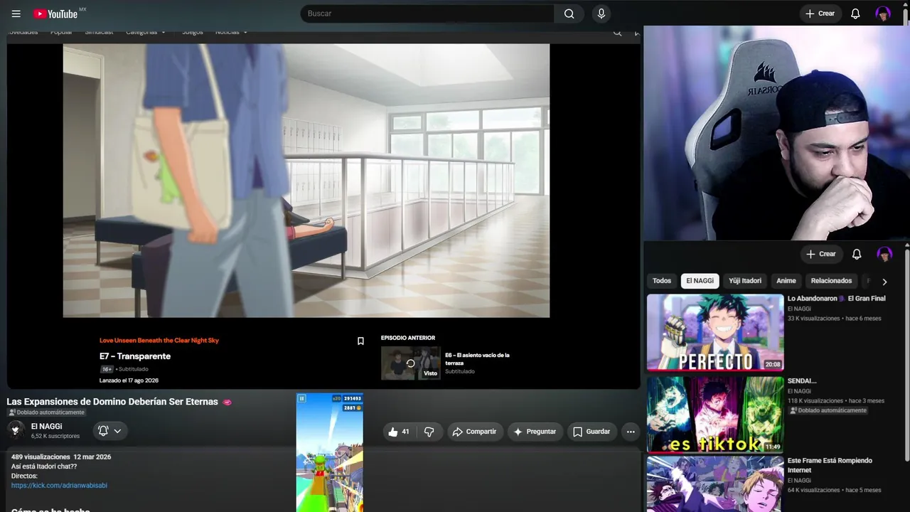Open more actions three-dot menu
910x512 pixels.
(x=631, y=432)
